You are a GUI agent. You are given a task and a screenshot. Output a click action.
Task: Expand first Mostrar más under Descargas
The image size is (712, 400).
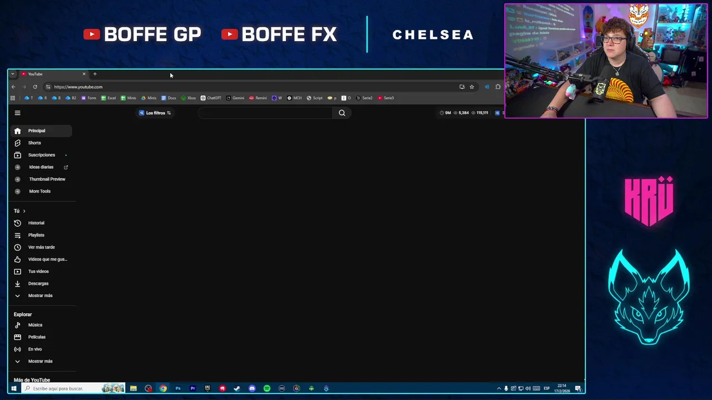[x=40, y=296]
